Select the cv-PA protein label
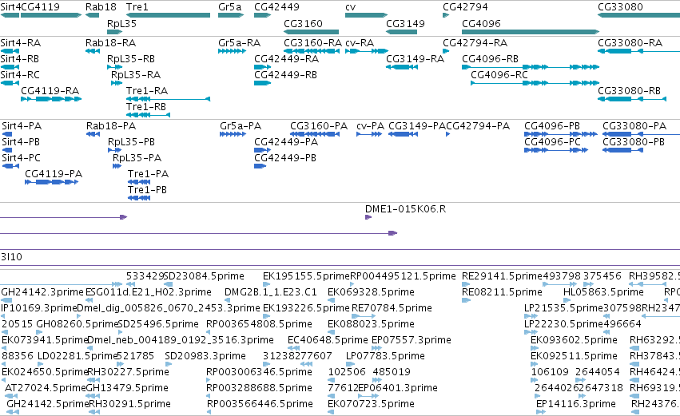 pyautogui.click(x=370, y=126)
